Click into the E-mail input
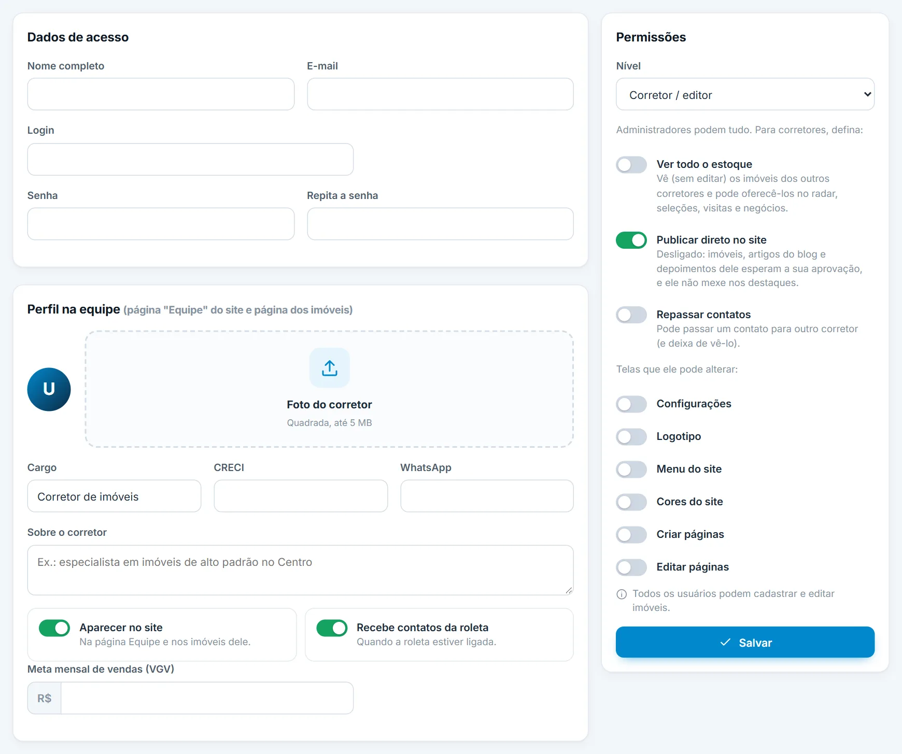 click(x=440, y=94)
